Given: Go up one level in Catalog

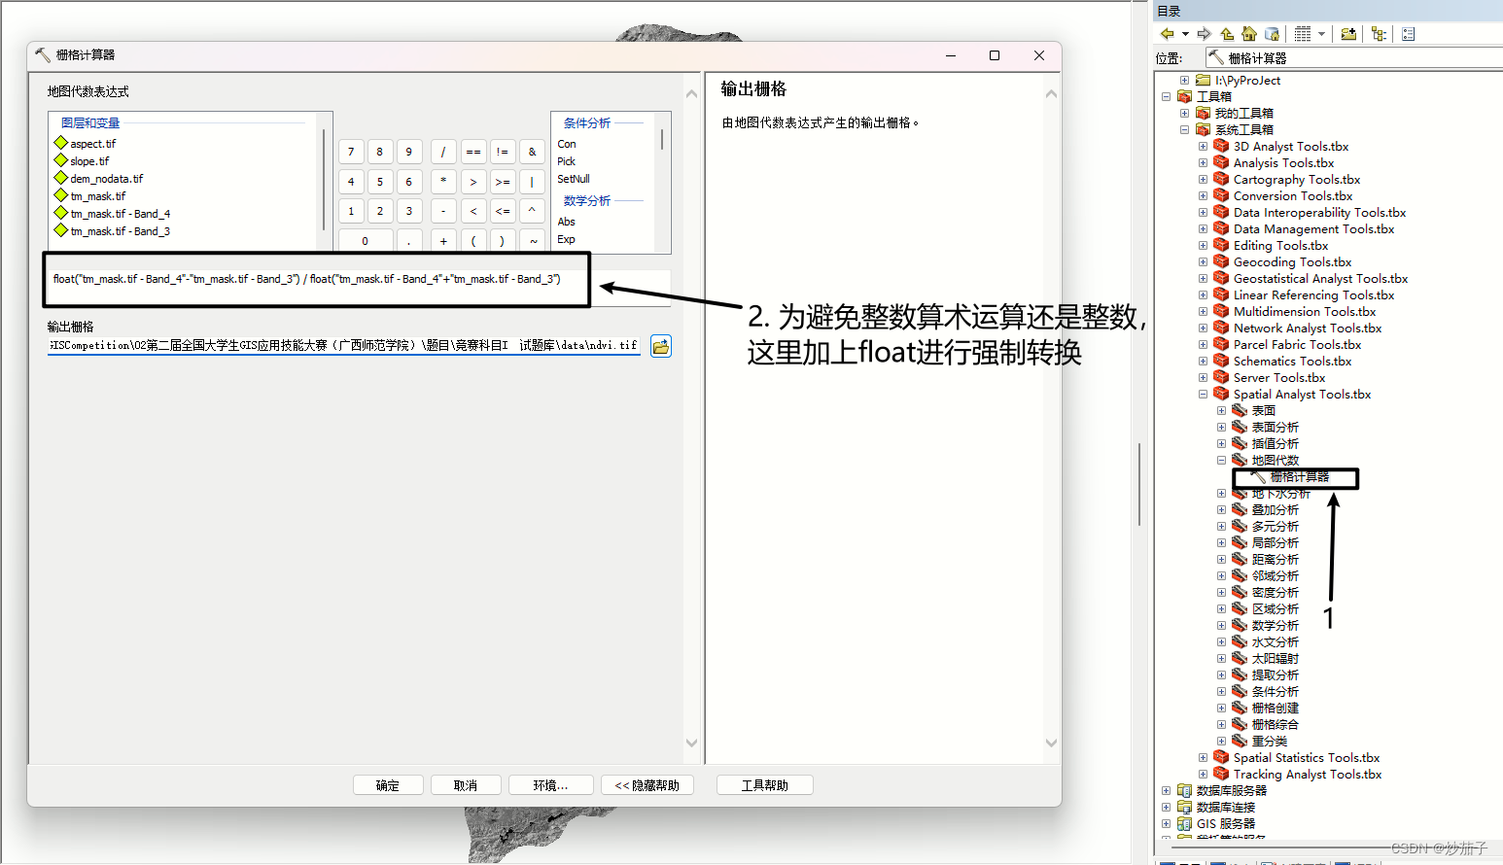Looking at the screenshot, I should 1227,34.
